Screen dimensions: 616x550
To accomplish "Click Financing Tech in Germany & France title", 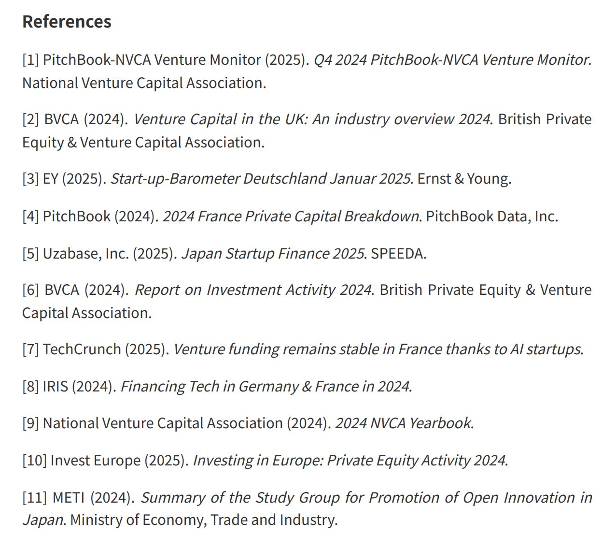I will pos(265,386).
